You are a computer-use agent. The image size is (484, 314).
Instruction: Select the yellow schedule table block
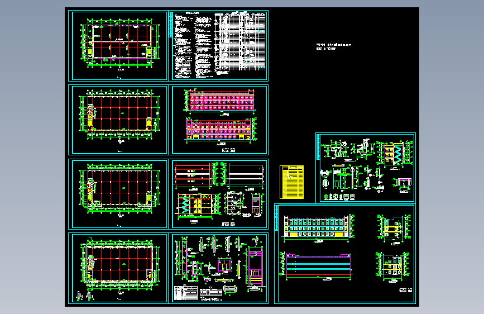point(291,182)
